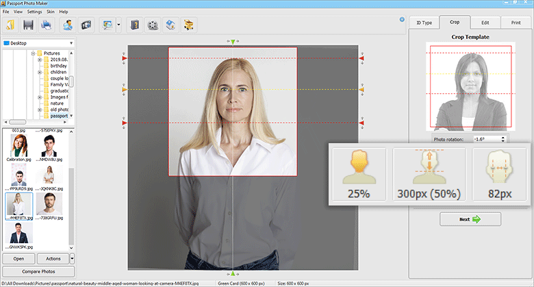Switch to the Edit tab
534x287 pixels.
(x=485, y=23)
